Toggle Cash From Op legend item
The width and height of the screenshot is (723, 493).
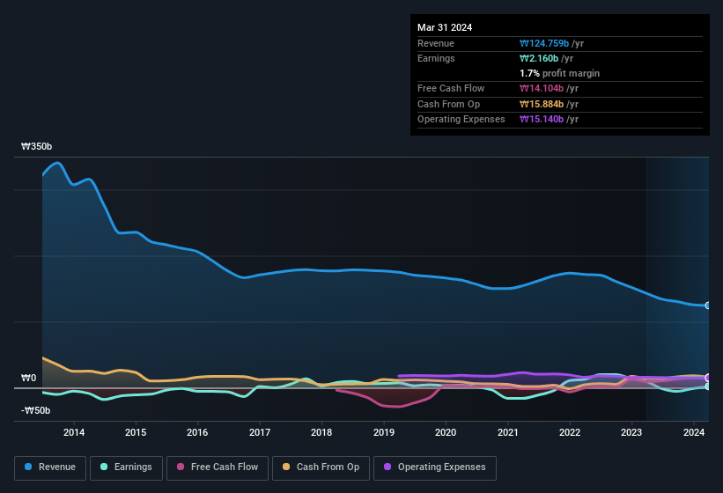[x=321, y=467]
